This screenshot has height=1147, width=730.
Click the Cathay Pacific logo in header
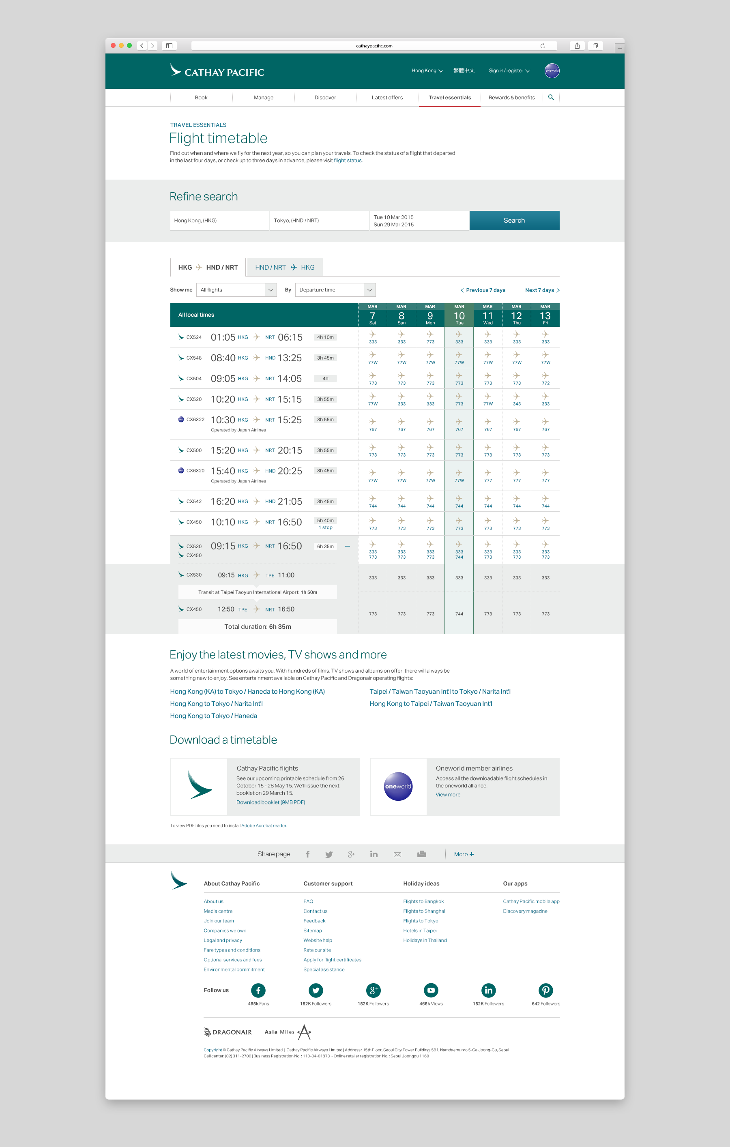pos(217,71)
